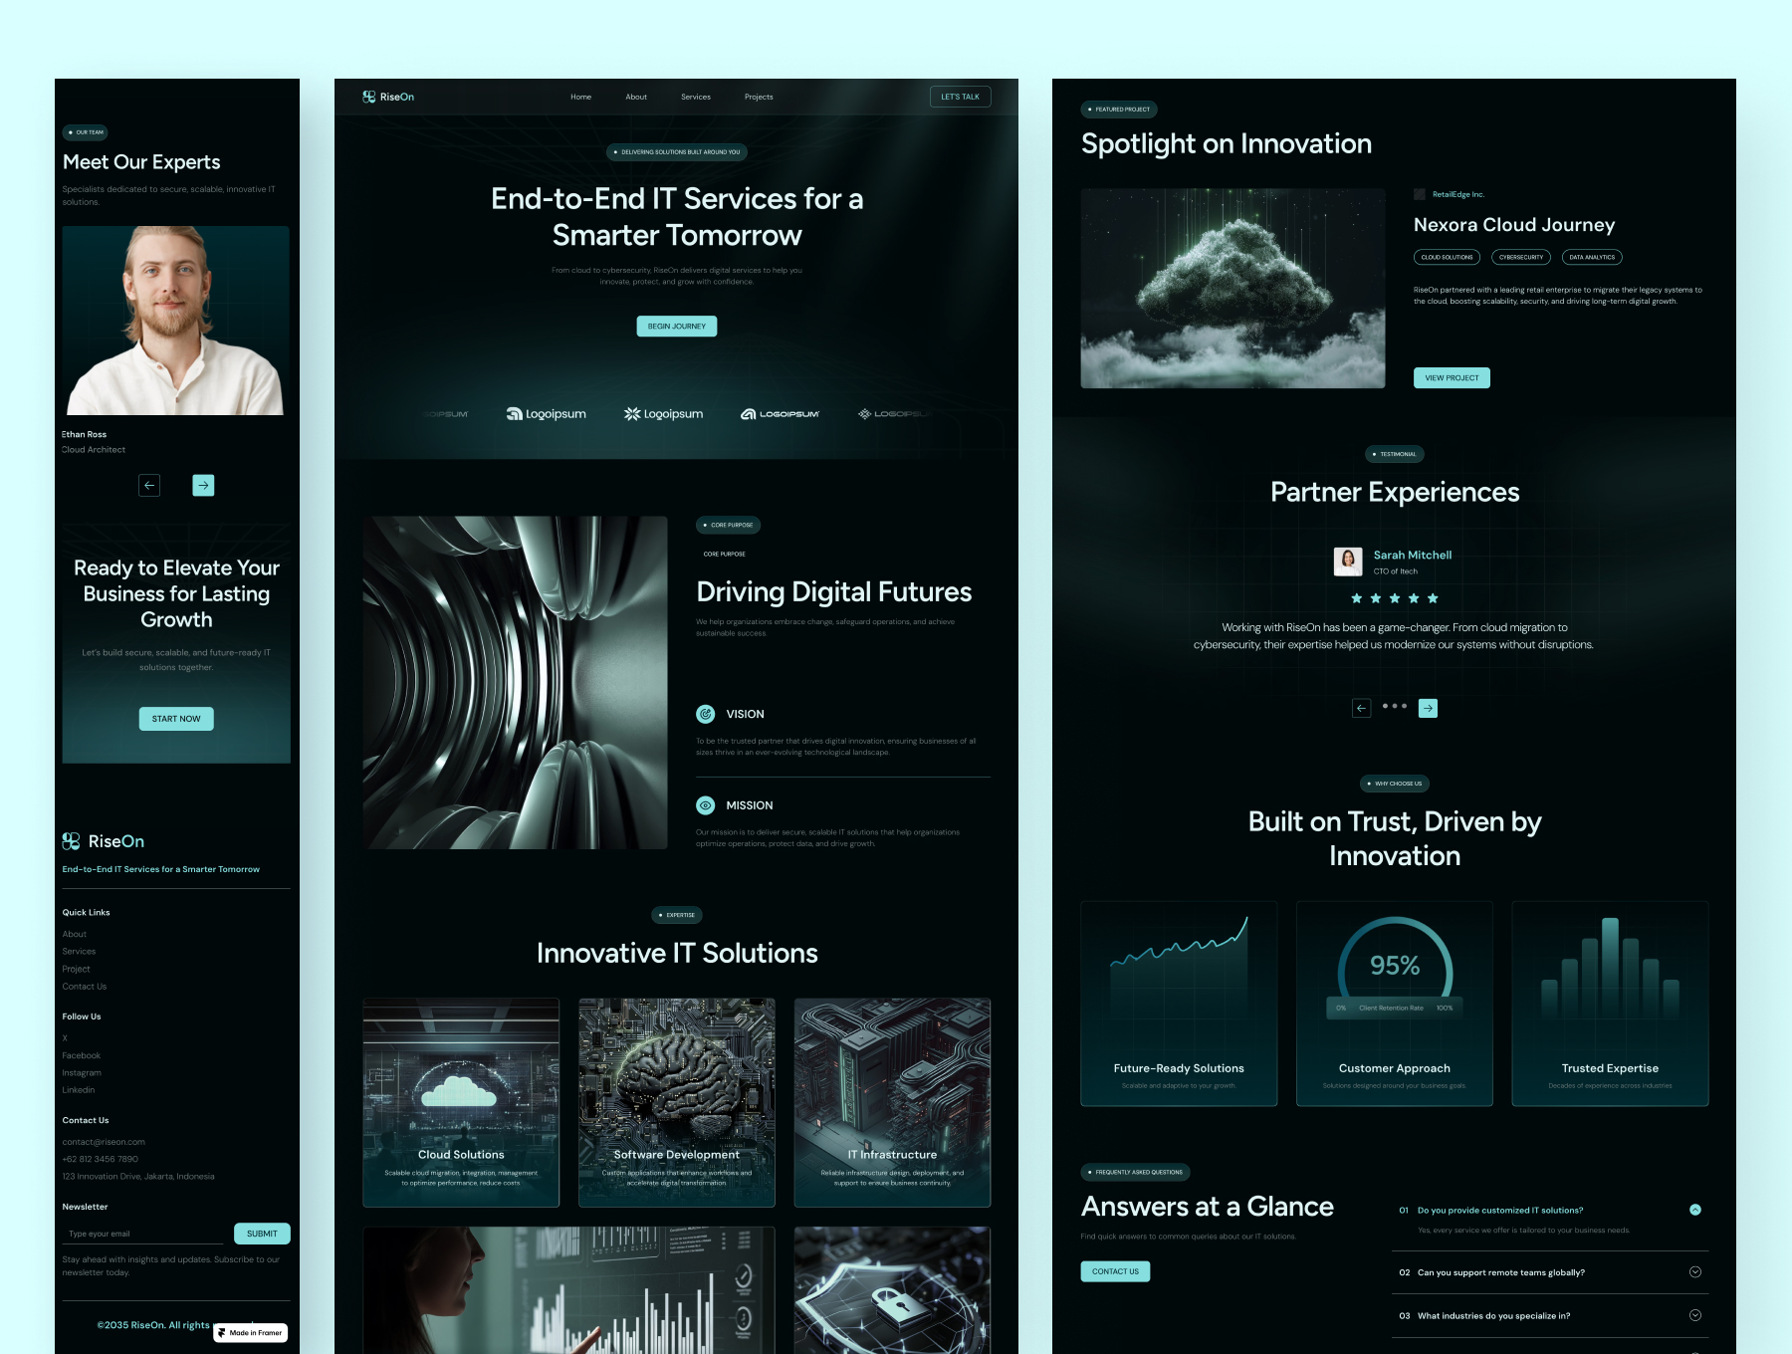The width and height of the screenshot is (1792, 1354).
Task: Click the CONTACT US button
Action: [1115, 1271]
